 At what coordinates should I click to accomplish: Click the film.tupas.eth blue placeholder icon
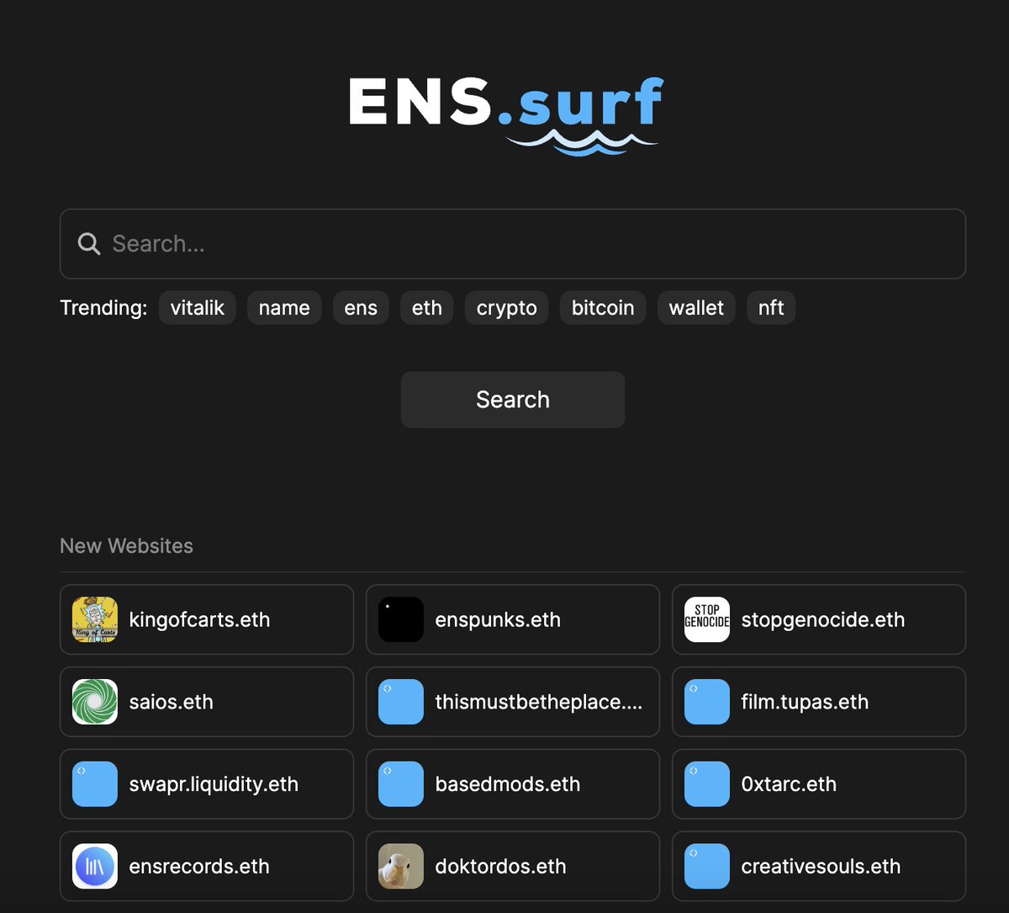pos(706,702)
